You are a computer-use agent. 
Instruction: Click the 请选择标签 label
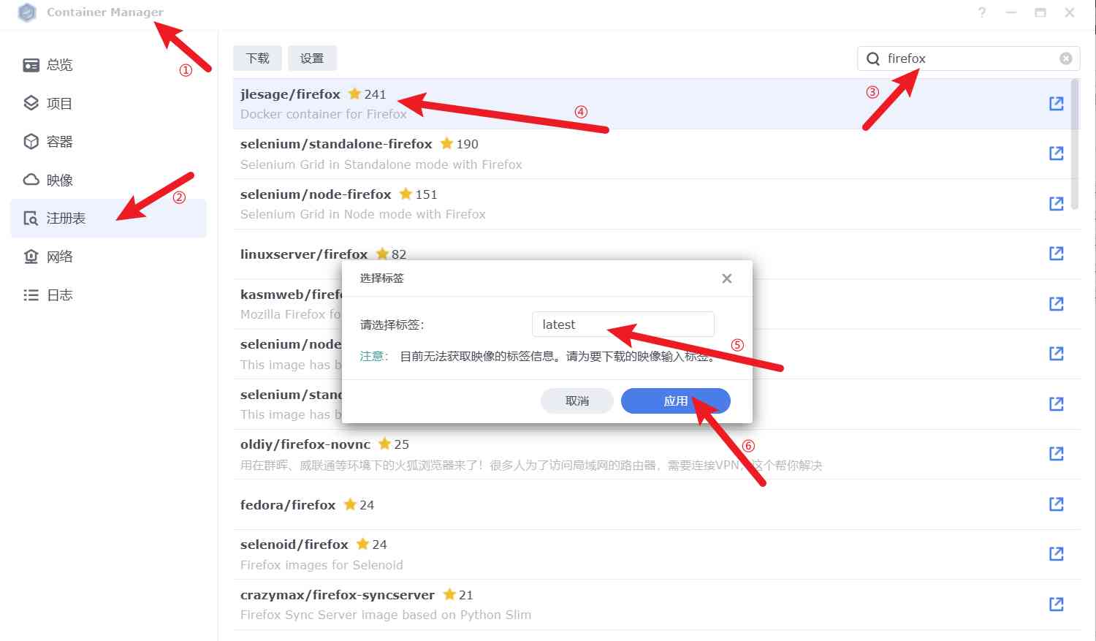[392, 325]
